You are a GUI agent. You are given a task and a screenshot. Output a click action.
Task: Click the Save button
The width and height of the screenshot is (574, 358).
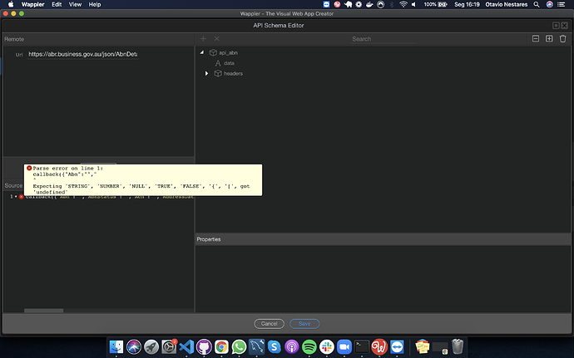(x=304, y=324)
